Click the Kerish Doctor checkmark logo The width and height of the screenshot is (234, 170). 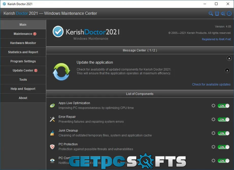58,31
